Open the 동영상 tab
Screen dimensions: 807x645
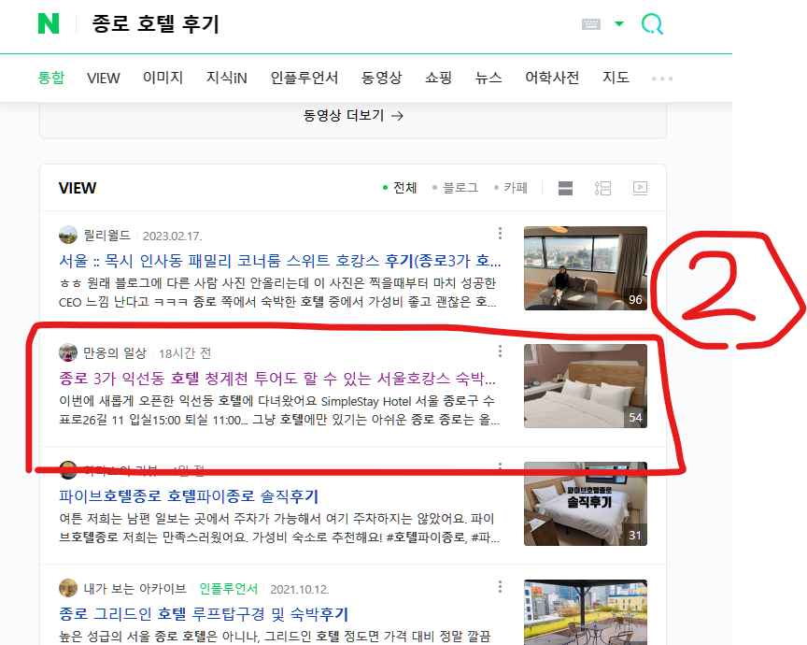click(381, 78)
